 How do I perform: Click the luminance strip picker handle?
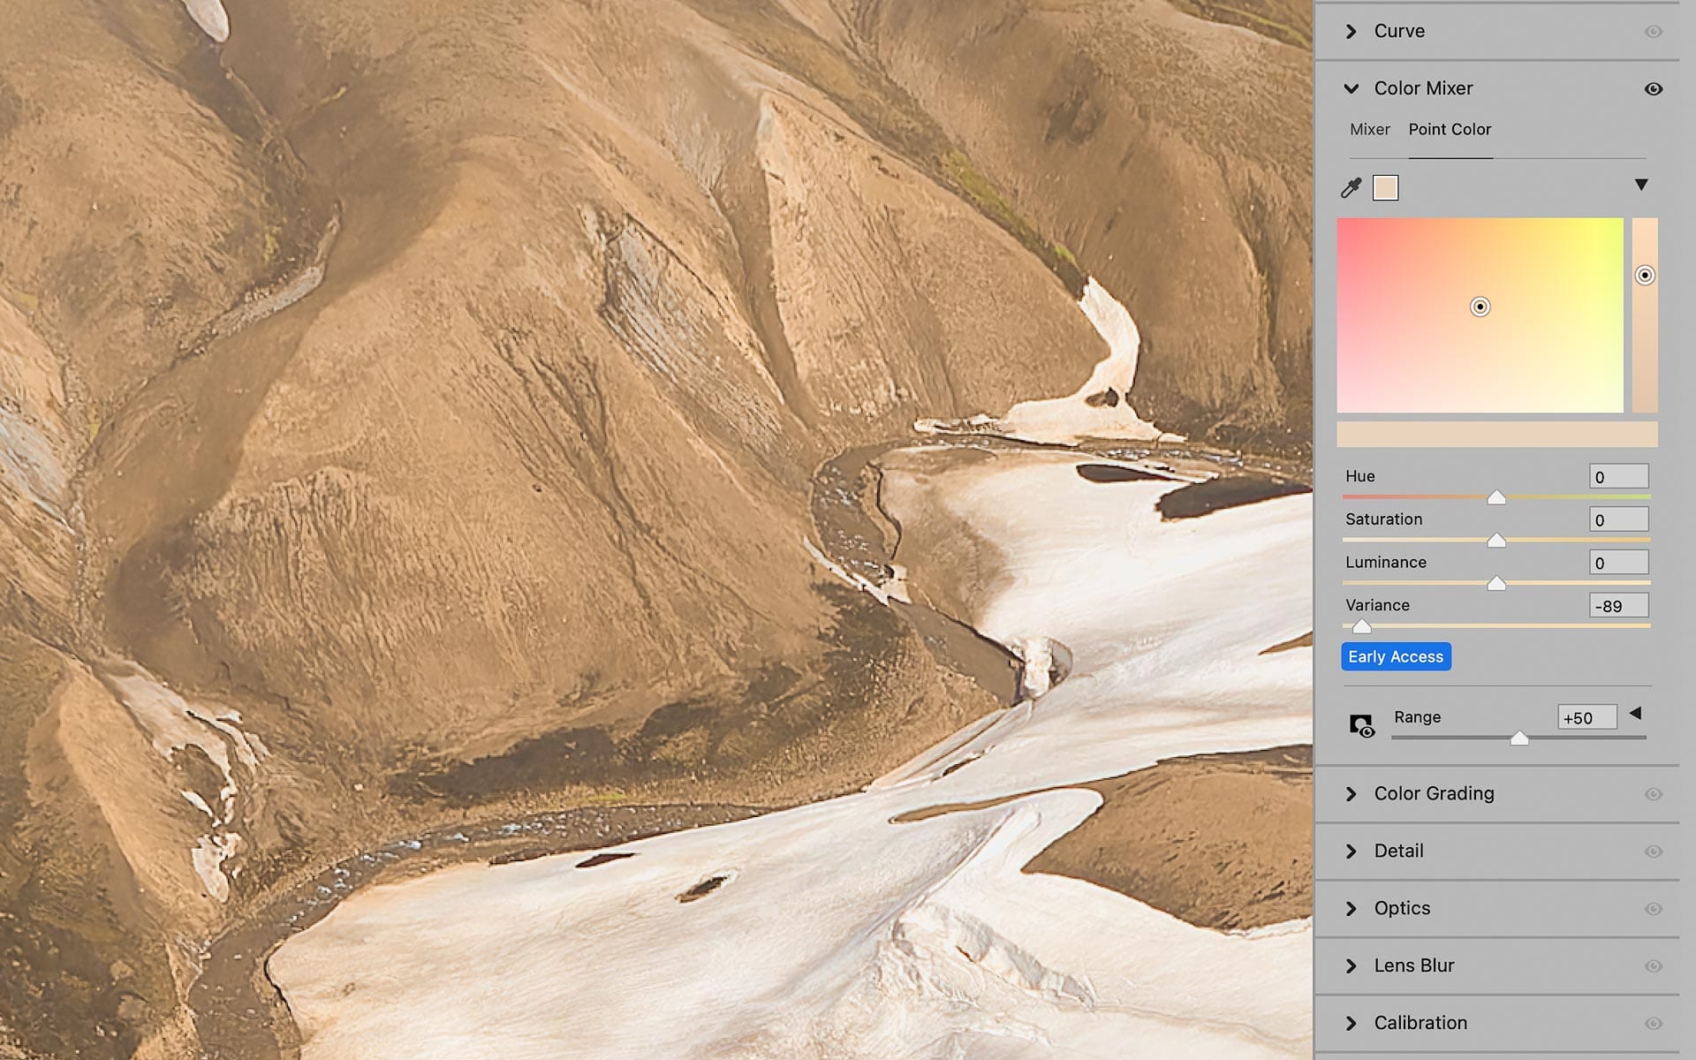pos(1644,276)
